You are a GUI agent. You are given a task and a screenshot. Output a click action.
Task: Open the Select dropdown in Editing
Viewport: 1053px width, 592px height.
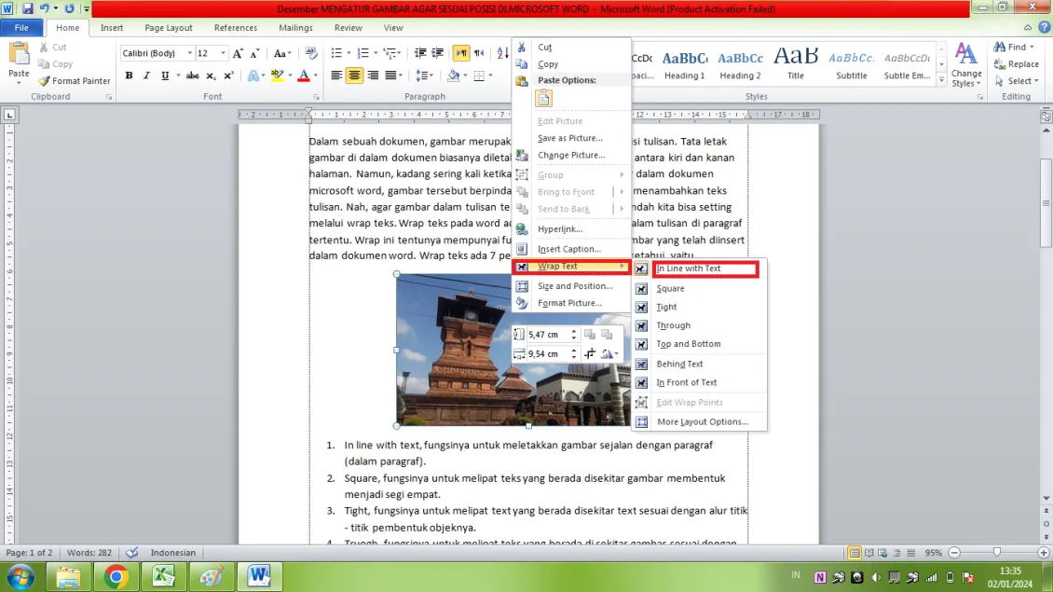tap(1019, 80)
